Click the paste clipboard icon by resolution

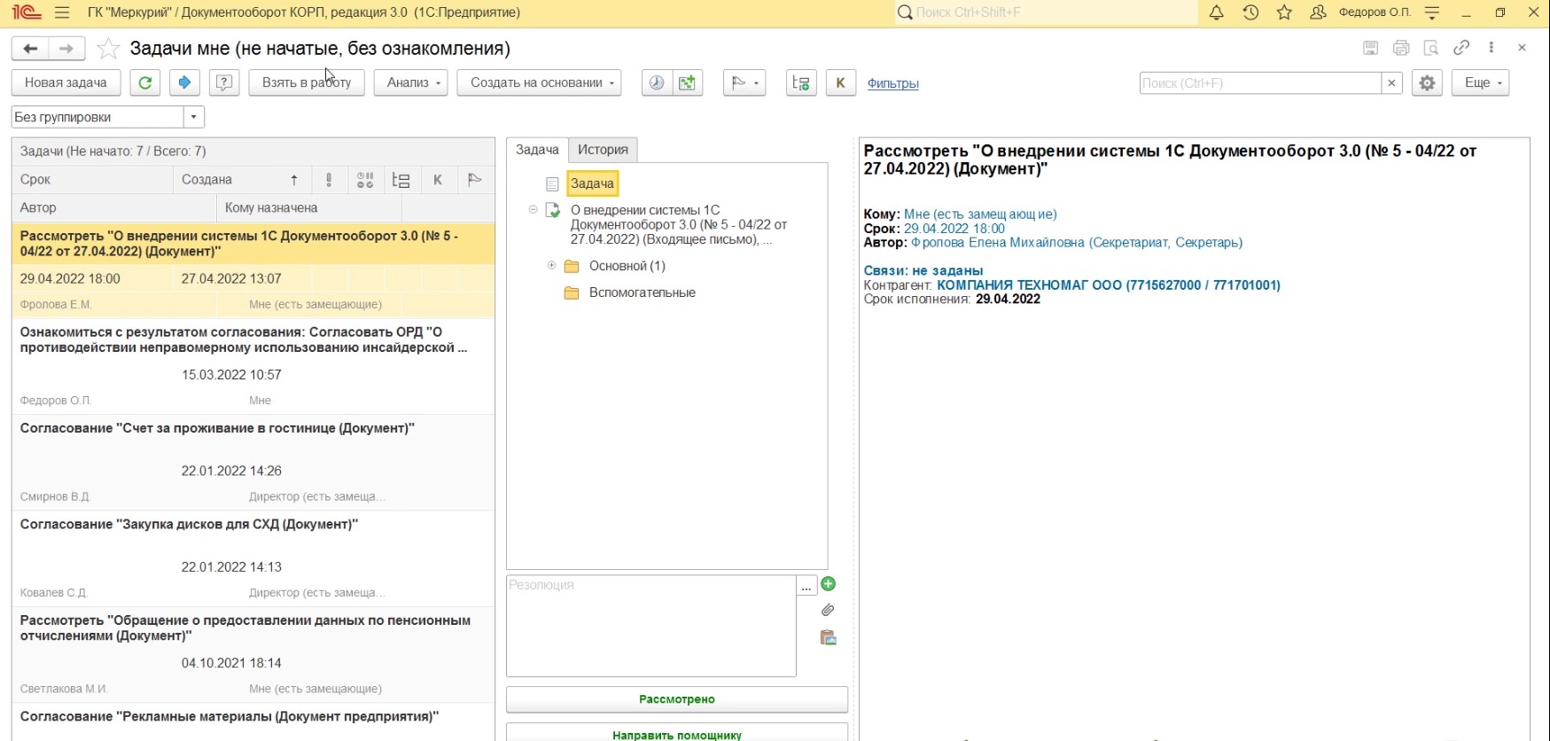829,637
